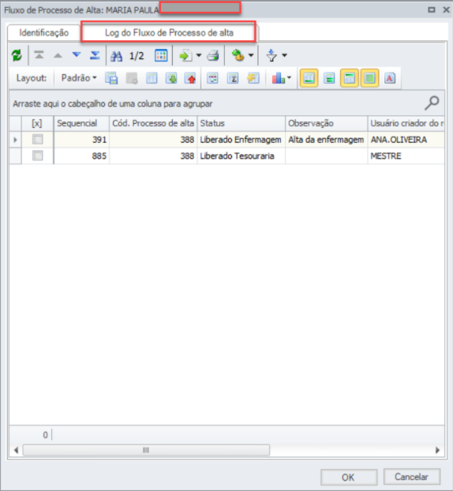The width and height of the screenshot is (453, 491).
Task: Jump to the last record
Action: click(x=95, y=55)
